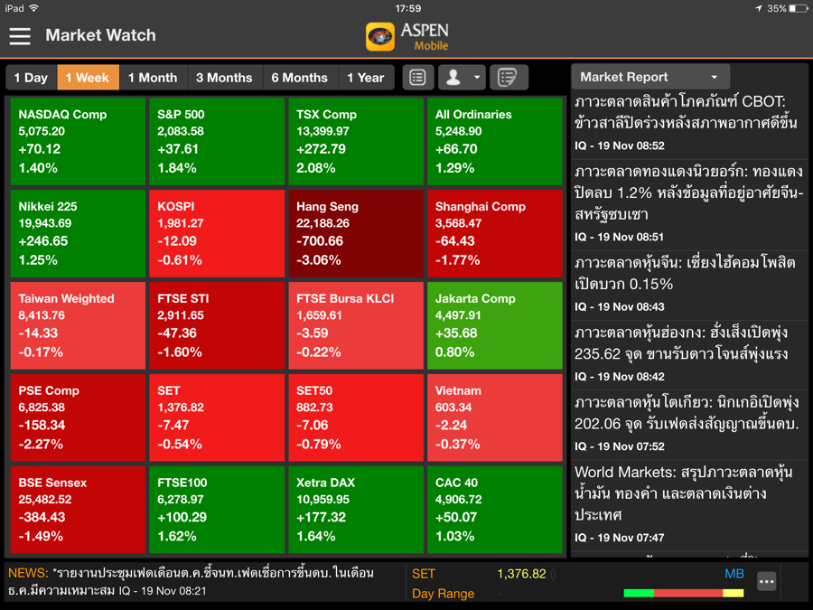Select the 1 Year period tab
The image size is (813, 610).
366,78
